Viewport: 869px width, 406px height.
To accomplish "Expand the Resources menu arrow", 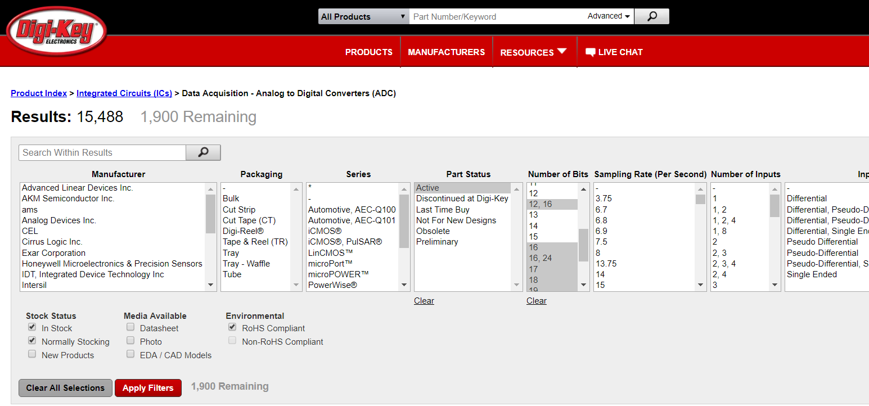I will tap(562, 51).
